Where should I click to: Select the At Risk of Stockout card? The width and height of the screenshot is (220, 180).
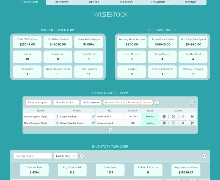pyautogui.click(x=148, y=170)
